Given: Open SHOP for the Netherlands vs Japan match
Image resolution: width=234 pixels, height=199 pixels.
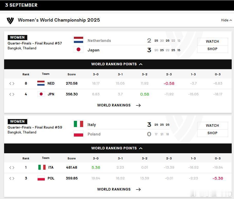Looking at the screenshot, I should [213, 49].
